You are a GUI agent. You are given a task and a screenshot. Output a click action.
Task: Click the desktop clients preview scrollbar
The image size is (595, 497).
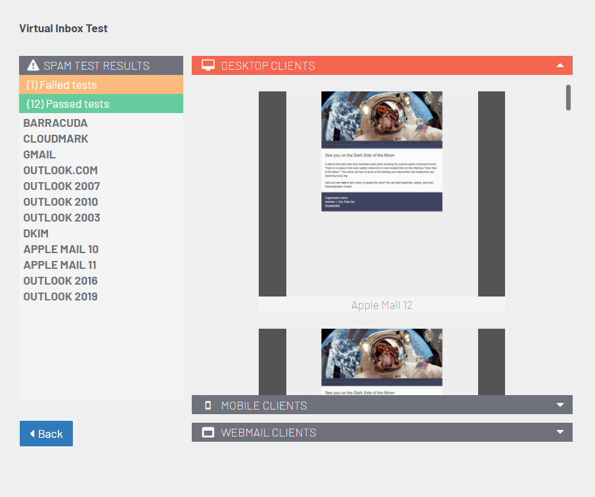pos(568,98)
